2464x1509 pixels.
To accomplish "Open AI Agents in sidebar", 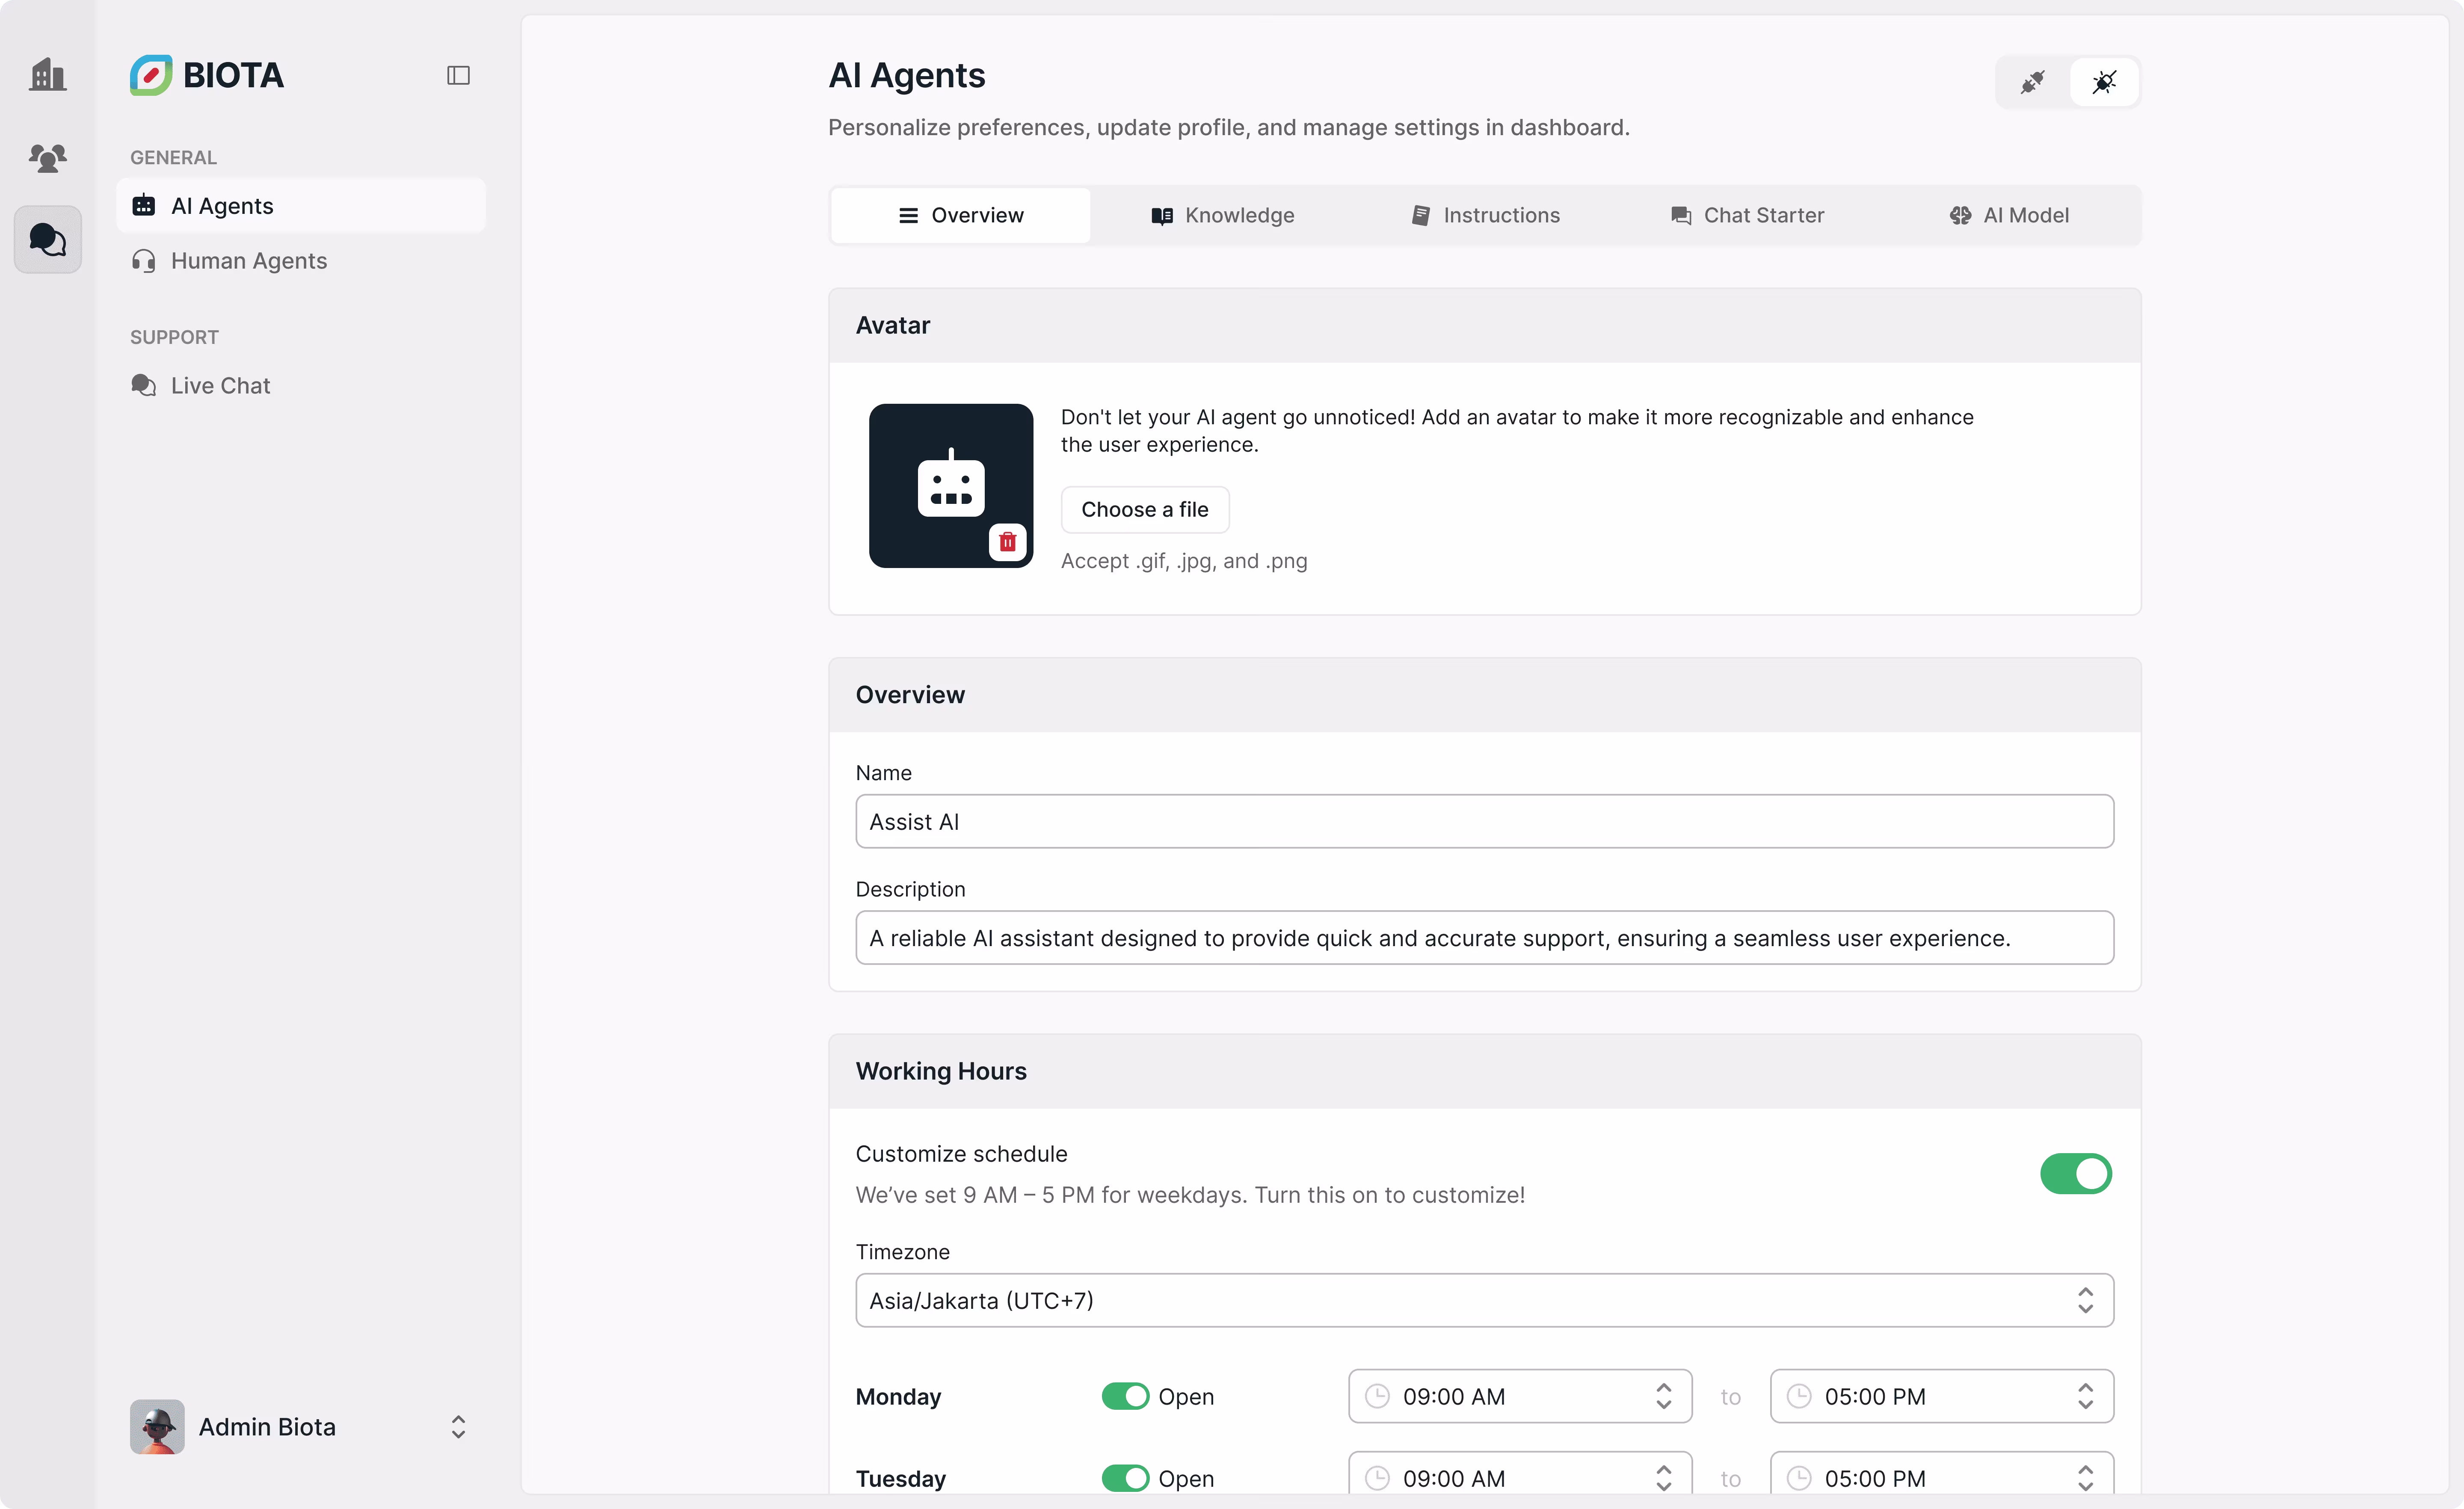I will point(301,206).
